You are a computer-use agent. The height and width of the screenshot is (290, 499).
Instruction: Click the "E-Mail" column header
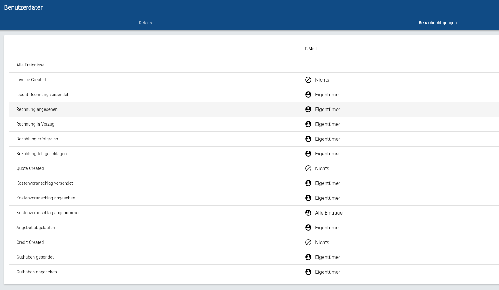(x=310, y=49)
